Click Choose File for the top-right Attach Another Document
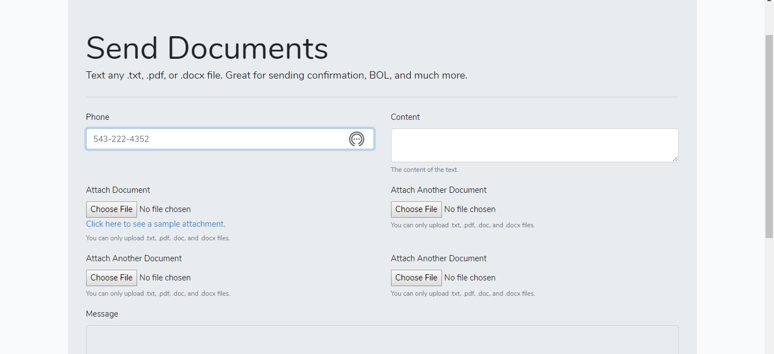Screen dimensions: 774x354 416,209
